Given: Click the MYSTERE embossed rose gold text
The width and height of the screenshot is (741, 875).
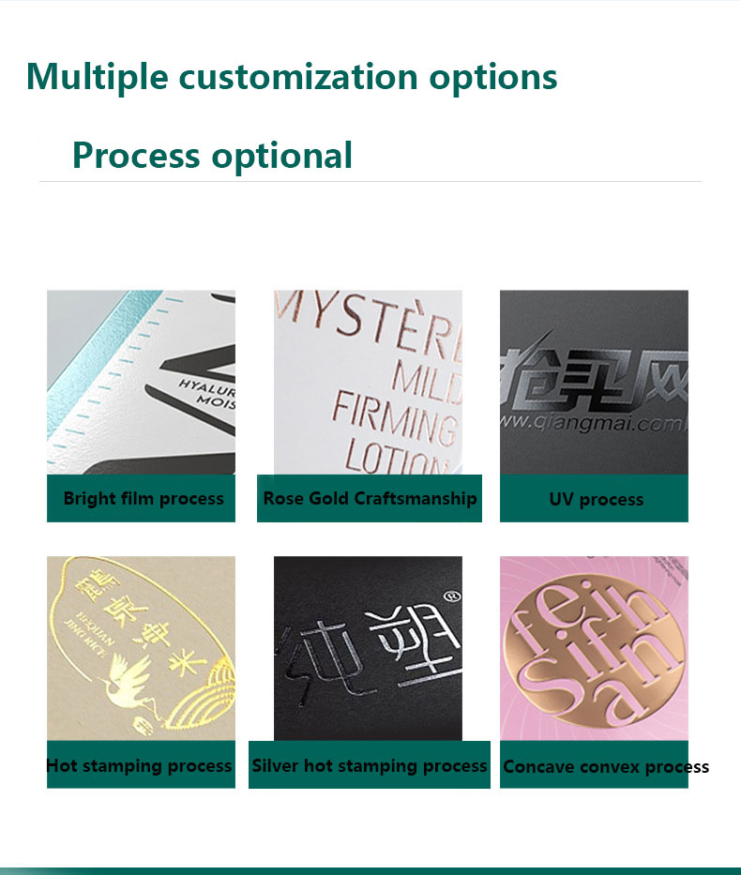Looking at the screenshot, I should 370,323.
